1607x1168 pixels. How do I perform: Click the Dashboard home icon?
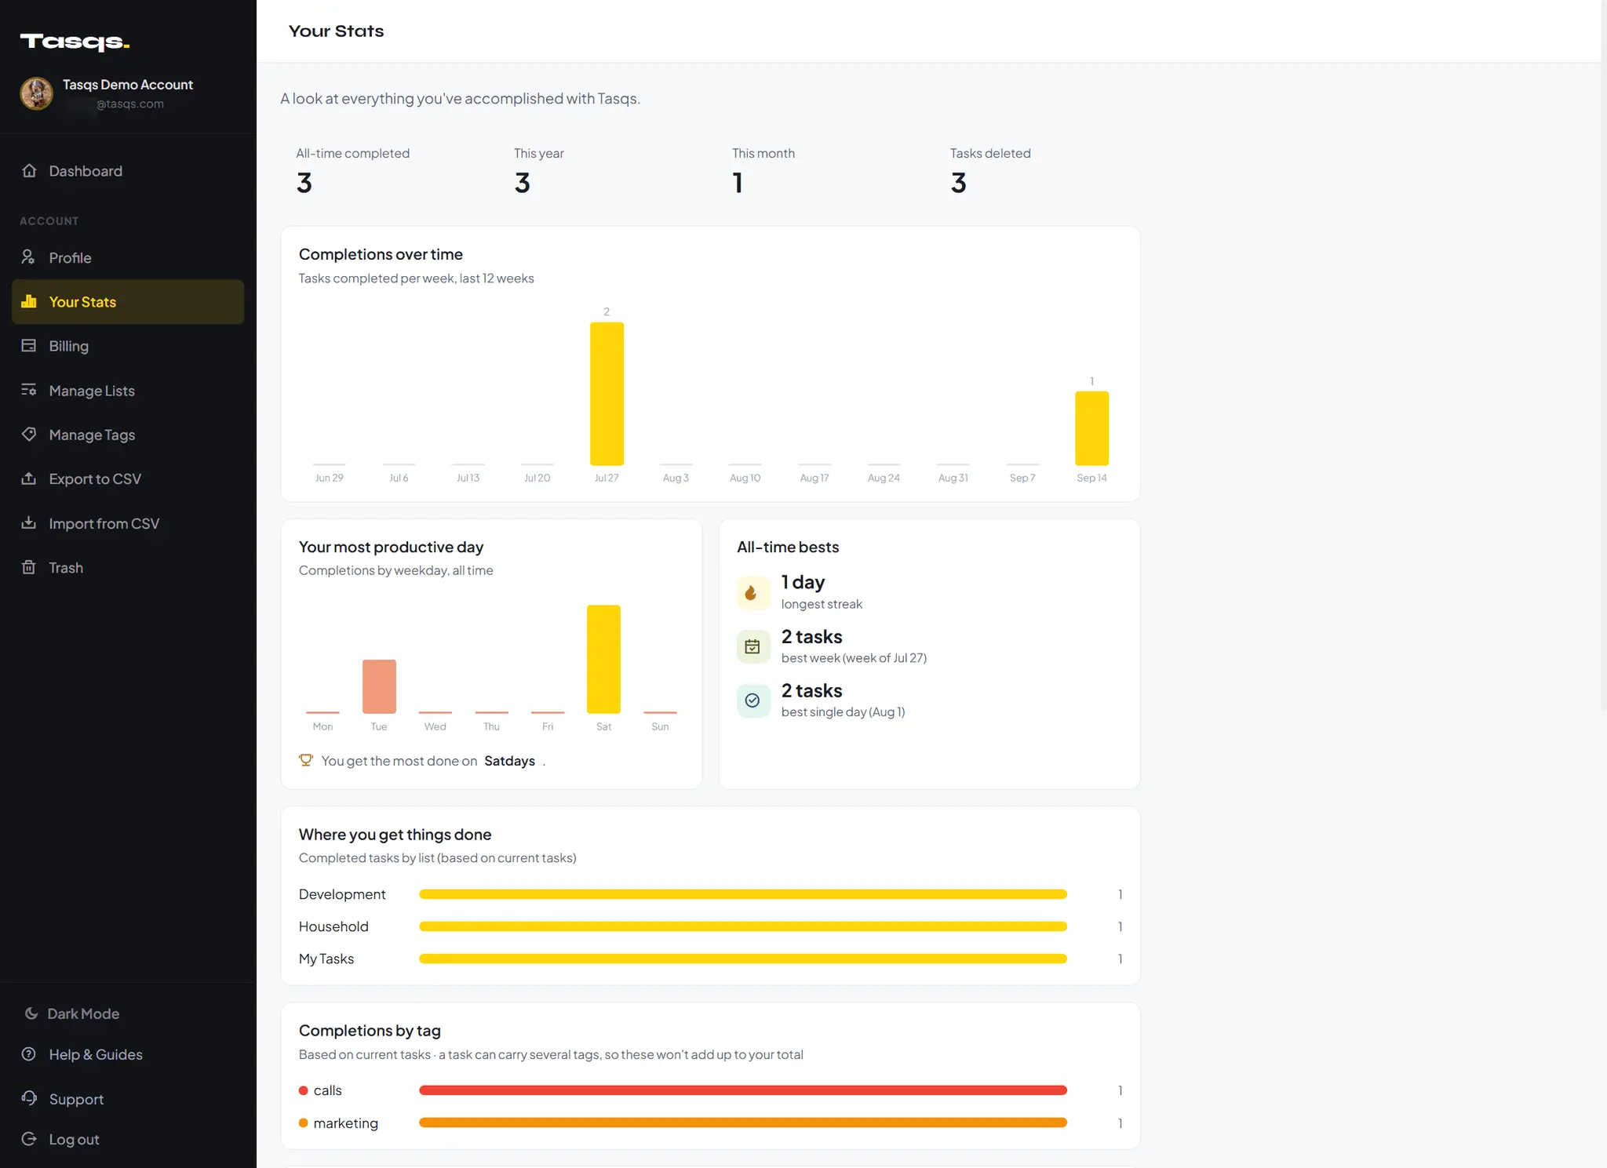click(x=29, y=170)
